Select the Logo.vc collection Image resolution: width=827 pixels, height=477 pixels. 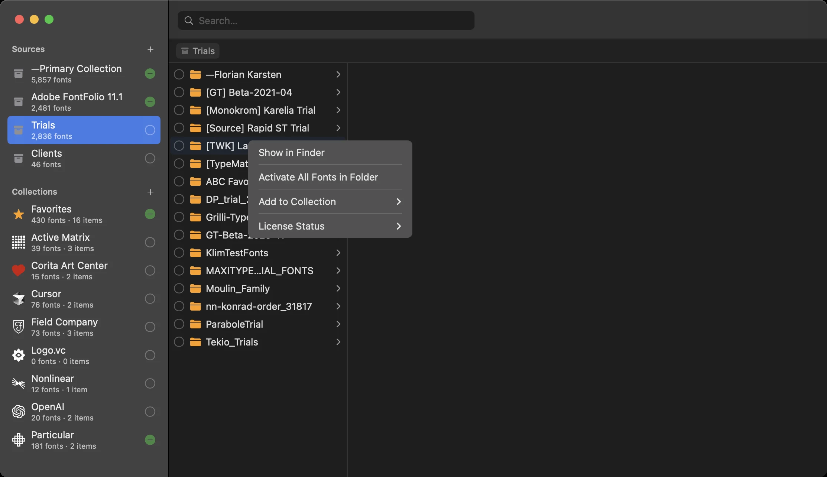[x=84, y=355]
